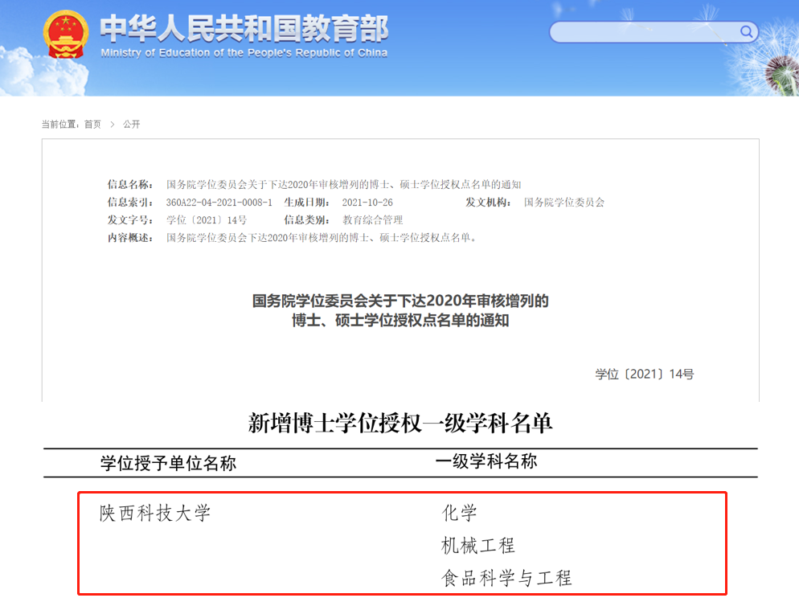Click the breadcrumb arrow separator

113,125
